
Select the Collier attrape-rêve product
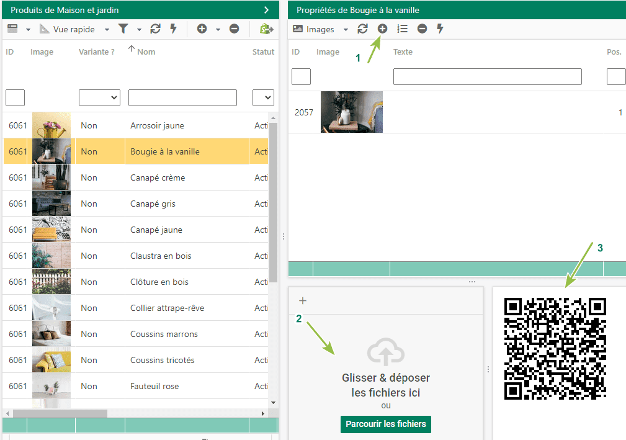(136, 308)
